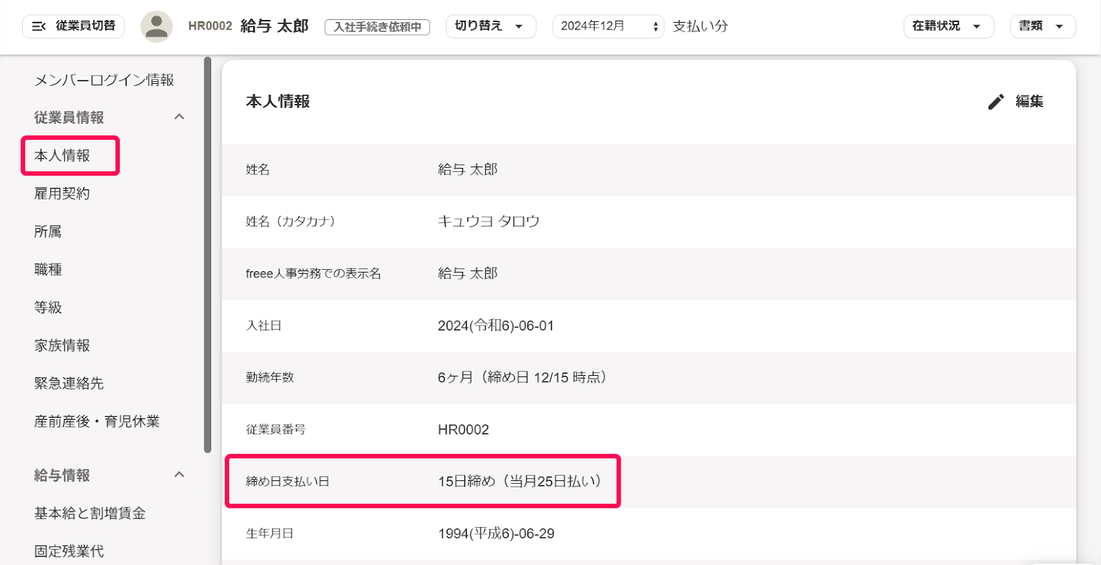Click the 15日締め（当月25日払い） value
Image resolution: width=1101 pixels, height=565 pixels.
(520, 481)
